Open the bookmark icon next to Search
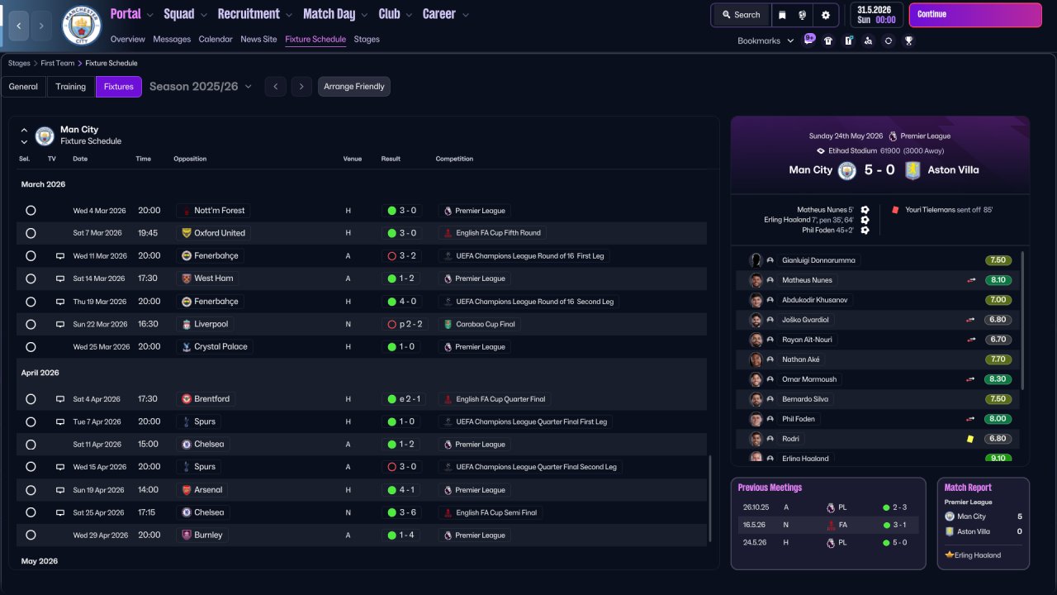 782,15
